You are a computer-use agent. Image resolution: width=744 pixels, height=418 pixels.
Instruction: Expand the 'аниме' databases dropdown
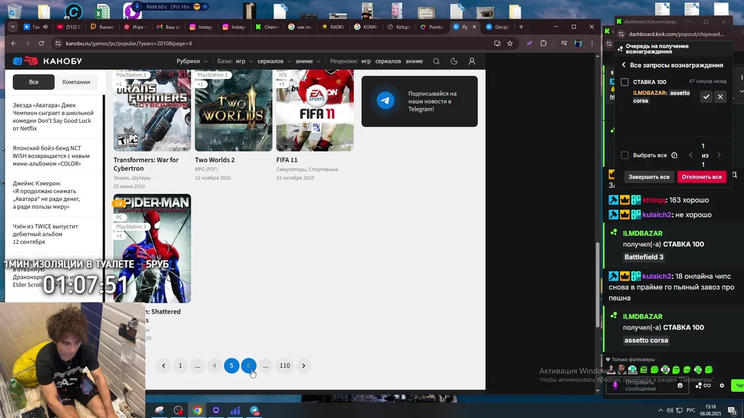click(308, 61)
